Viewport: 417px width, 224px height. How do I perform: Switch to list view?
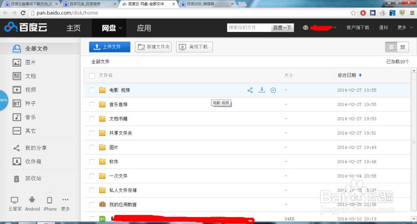coord(391,47)
